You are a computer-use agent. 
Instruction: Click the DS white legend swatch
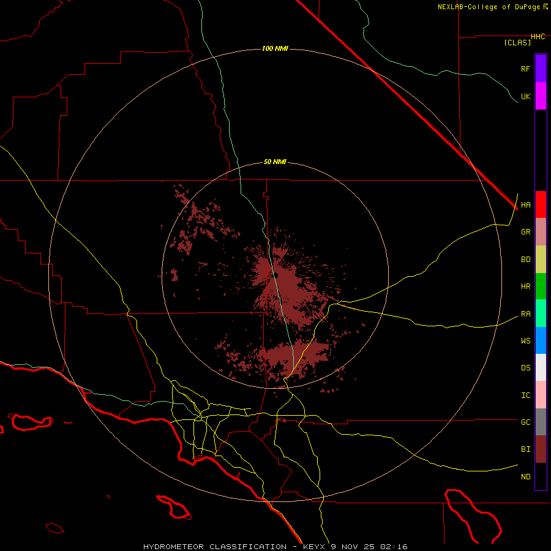(541, 367)
